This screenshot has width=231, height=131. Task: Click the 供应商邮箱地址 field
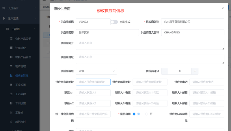pyautogui.click(x=150, y=82)
